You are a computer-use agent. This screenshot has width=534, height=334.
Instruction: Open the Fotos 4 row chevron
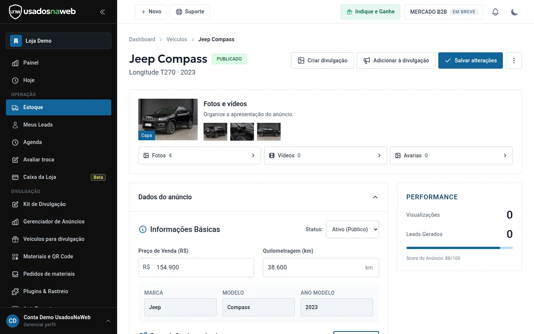(x=253, y=155)
